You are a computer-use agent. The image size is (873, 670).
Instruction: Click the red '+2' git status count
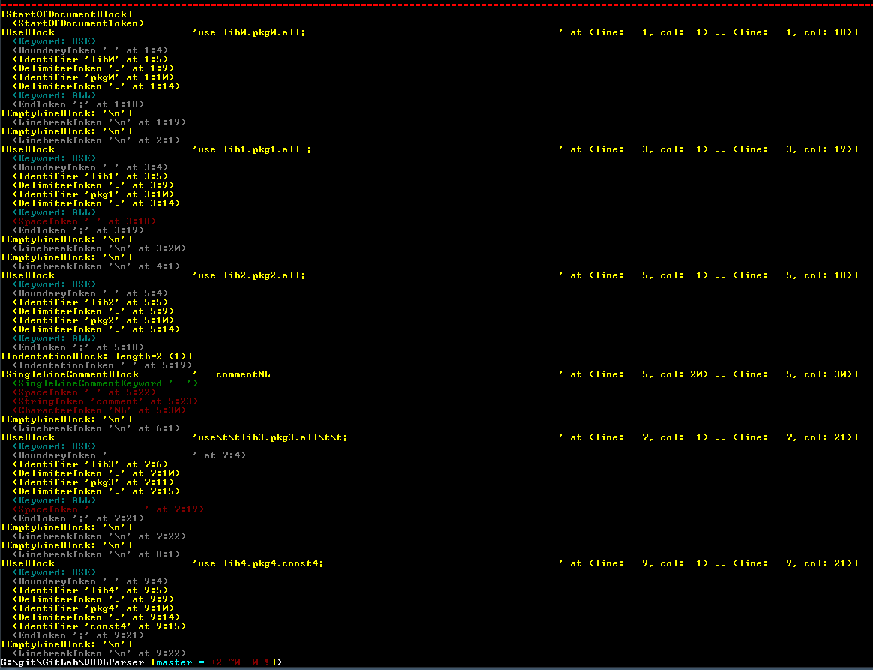[216, 662]
